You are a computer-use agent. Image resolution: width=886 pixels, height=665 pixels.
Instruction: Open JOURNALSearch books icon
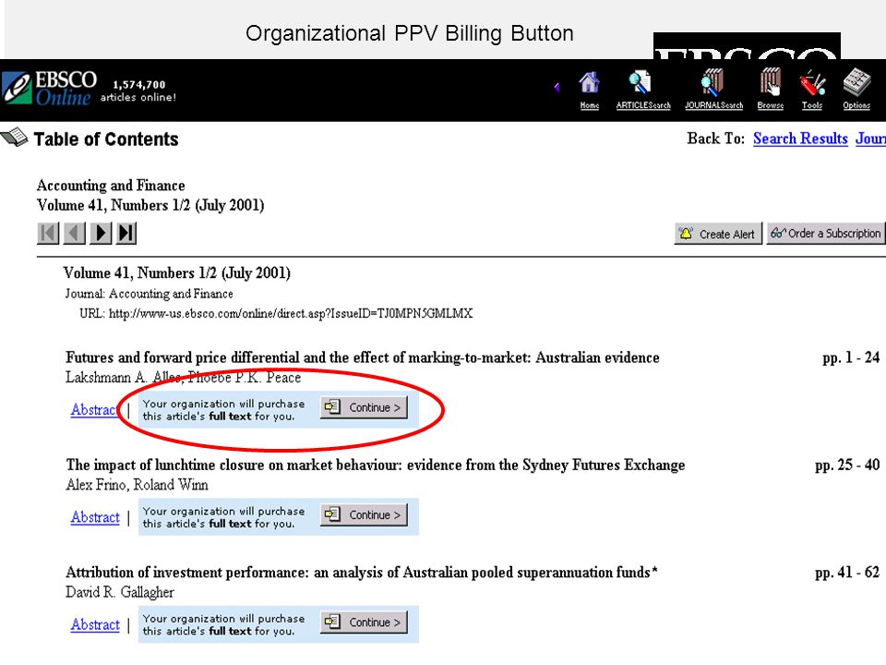click(x=712, y=82)
